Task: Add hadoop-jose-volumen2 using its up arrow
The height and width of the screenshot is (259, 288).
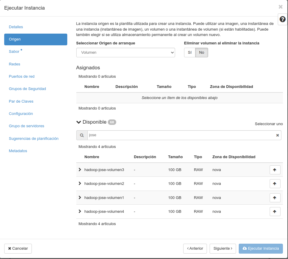Action: [x=275, y=183]
